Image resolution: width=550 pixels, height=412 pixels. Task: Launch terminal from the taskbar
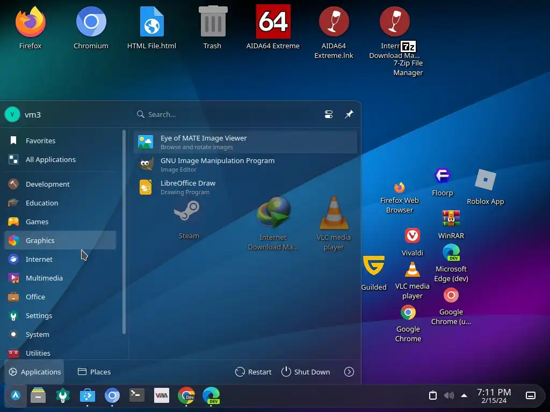pos(137,395)
